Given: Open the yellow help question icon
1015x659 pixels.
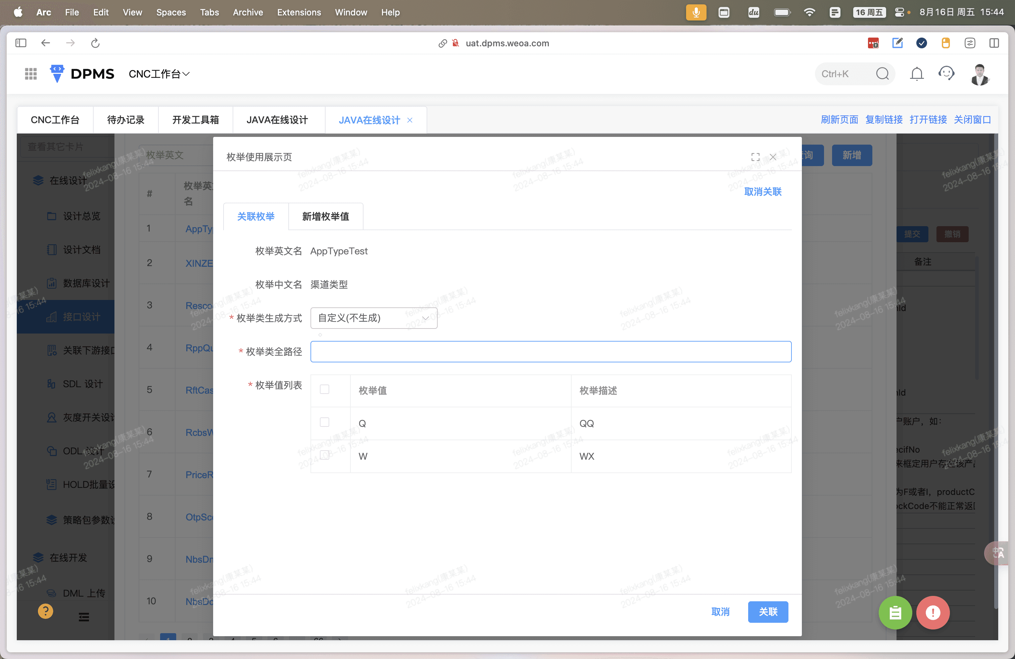Looking at the screenshot, I should tap(45, 611).
